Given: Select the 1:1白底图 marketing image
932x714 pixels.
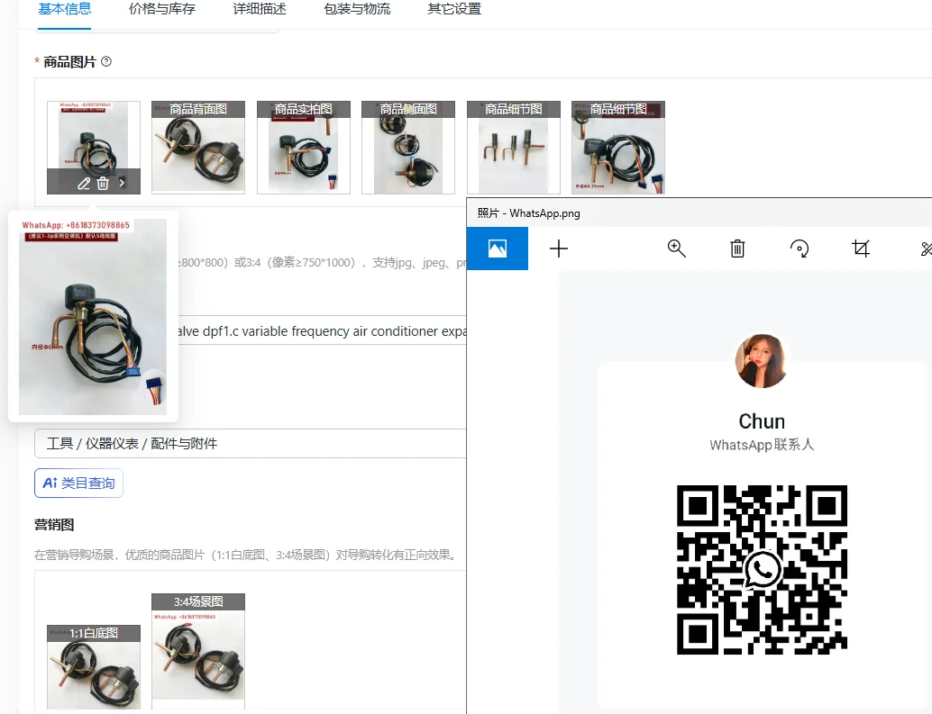Looking at the screenshot, I should [x=94, y=667].
